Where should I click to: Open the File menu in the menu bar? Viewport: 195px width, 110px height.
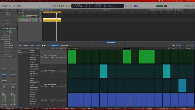pos(11,1)
